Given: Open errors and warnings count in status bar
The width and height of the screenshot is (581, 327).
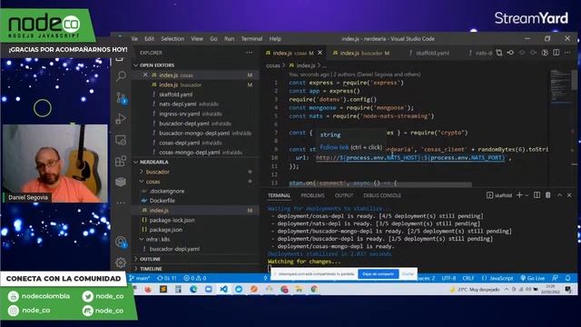Looking at the screenshot, I should click(x=195, y=278).
